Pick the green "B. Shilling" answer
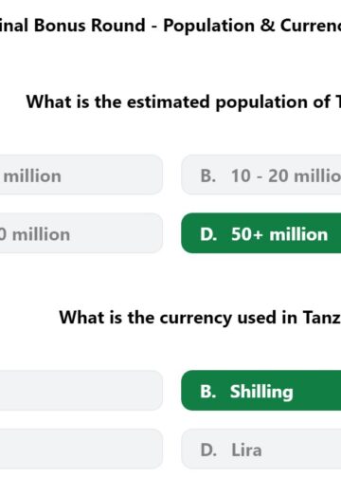The image size is (341, 478). click(261, 391)
